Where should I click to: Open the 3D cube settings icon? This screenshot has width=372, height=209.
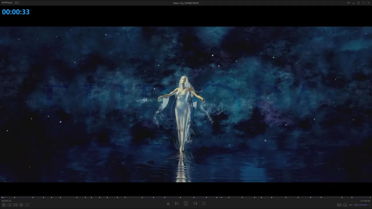tap(21, 205)
